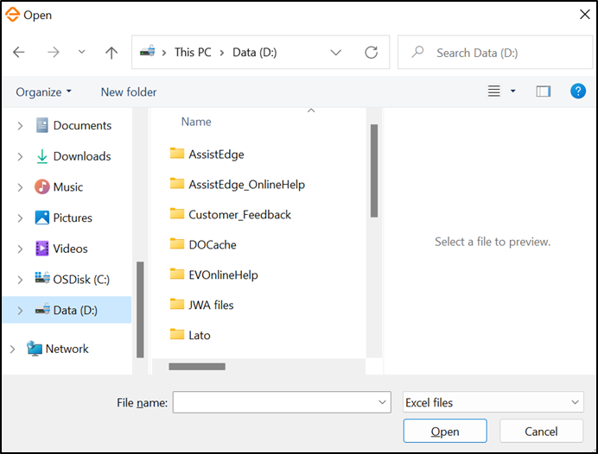Open the help question mark icon

pyautogui.click(x=578, y=91)
